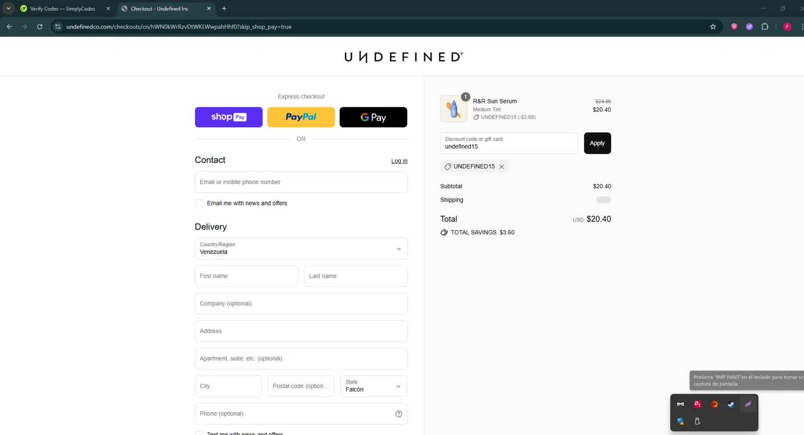Click the phone field help question icon
Screen dimensions: 804x435
[399, 414]
